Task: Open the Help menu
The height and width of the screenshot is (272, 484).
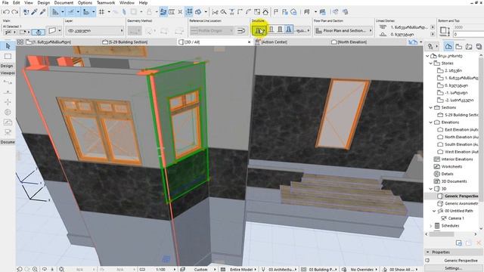Action: click(143, 2)
